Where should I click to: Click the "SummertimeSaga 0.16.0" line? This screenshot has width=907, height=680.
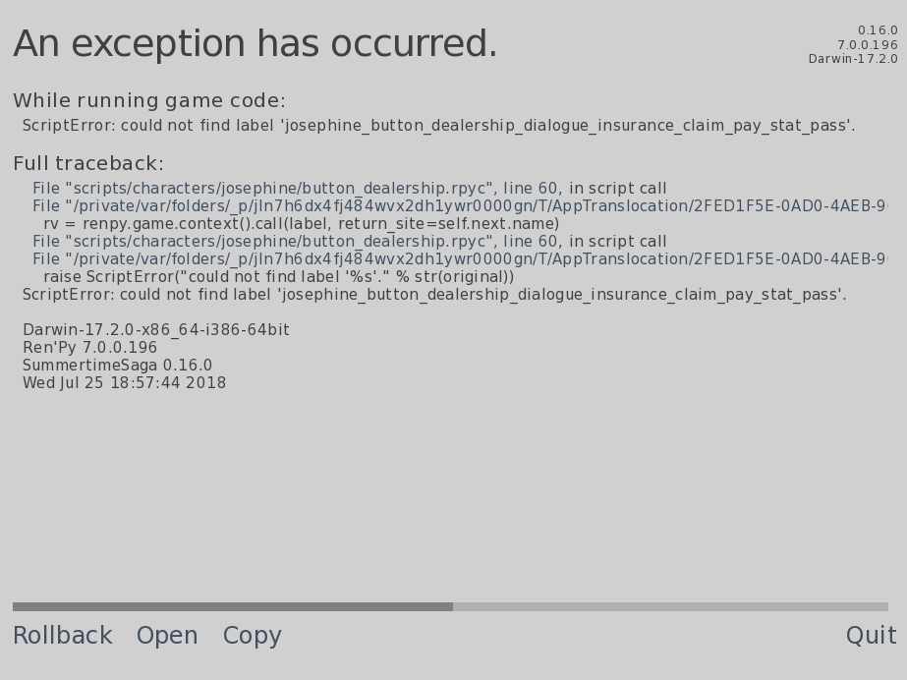point(117,366)
